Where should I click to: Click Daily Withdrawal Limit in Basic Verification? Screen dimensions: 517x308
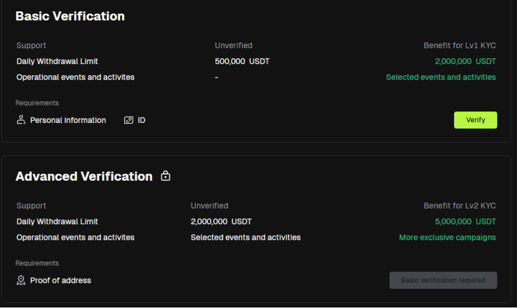pos(57,61)
